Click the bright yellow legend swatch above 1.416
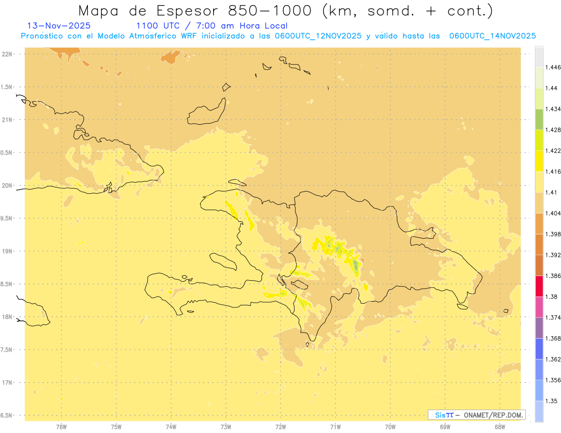The image size is (561, 433). 539,161
